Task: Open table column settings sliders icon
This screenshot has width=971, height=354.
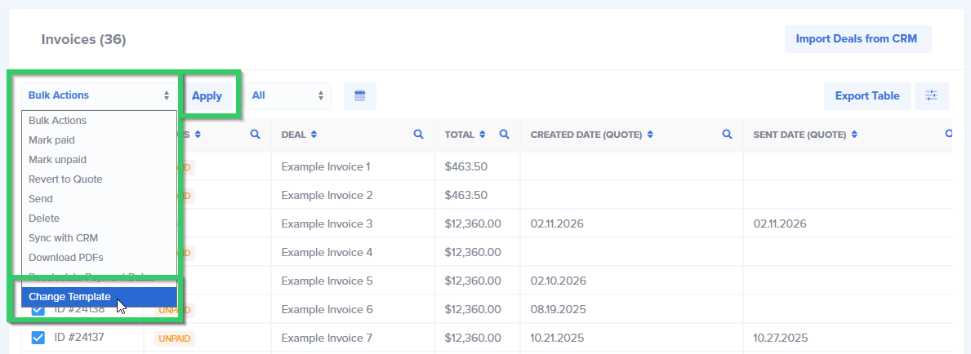Action: 931,95
